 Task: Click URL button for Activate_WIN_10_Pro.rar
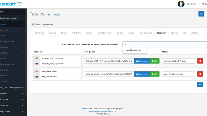pos(154,61)
